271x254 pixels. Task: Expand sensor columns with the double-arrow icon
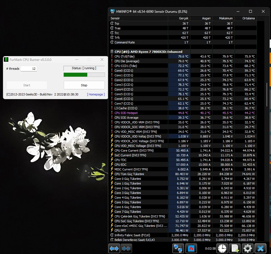(114, 248)
